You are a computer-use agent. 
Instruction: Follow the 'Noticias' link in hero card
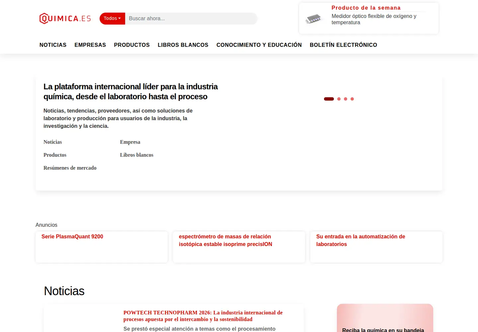tap(52, 142)
